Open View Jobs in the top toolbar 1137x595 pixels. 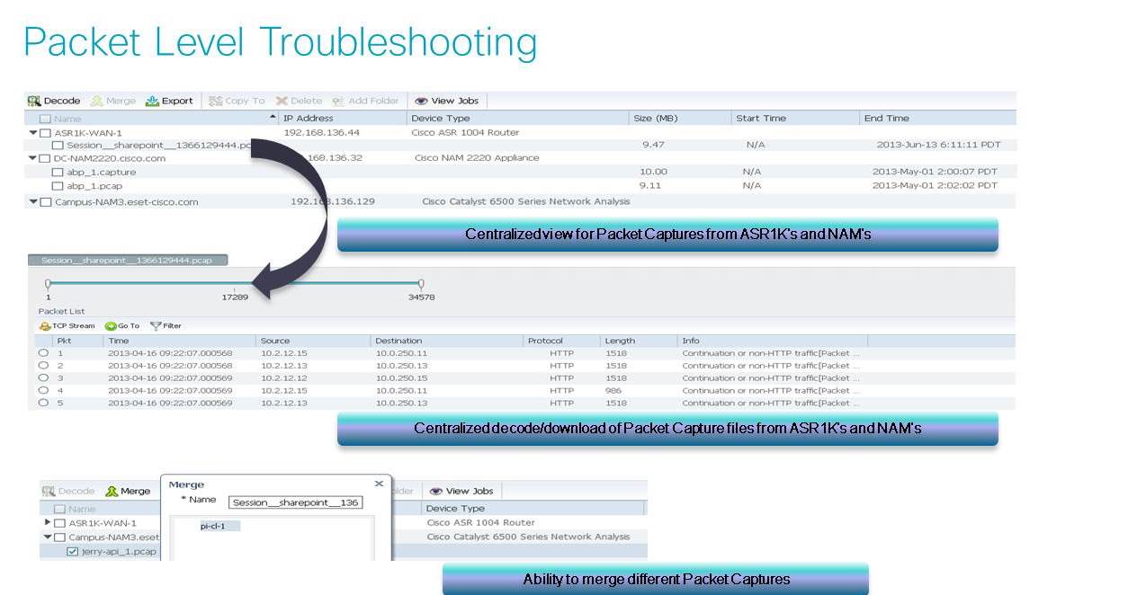click(421, 101)
